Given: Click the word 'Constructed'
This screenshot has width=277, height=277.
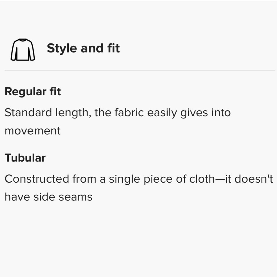Looking at the screenshot, I should 37,179.
